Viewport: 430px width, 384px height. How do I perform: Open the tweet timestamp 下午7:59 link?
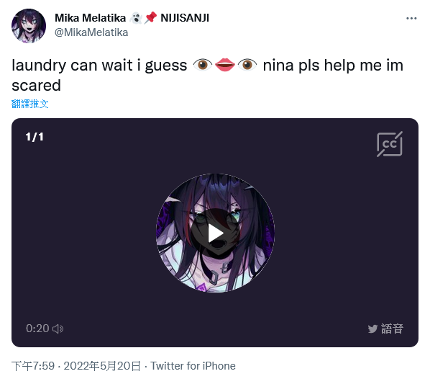(33, 366)
